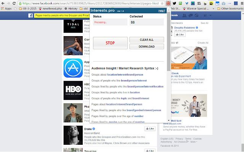The image size is (244, 152).
Task: Select 'Pages liked by people who like' syntax
Action: coord(126,110)
